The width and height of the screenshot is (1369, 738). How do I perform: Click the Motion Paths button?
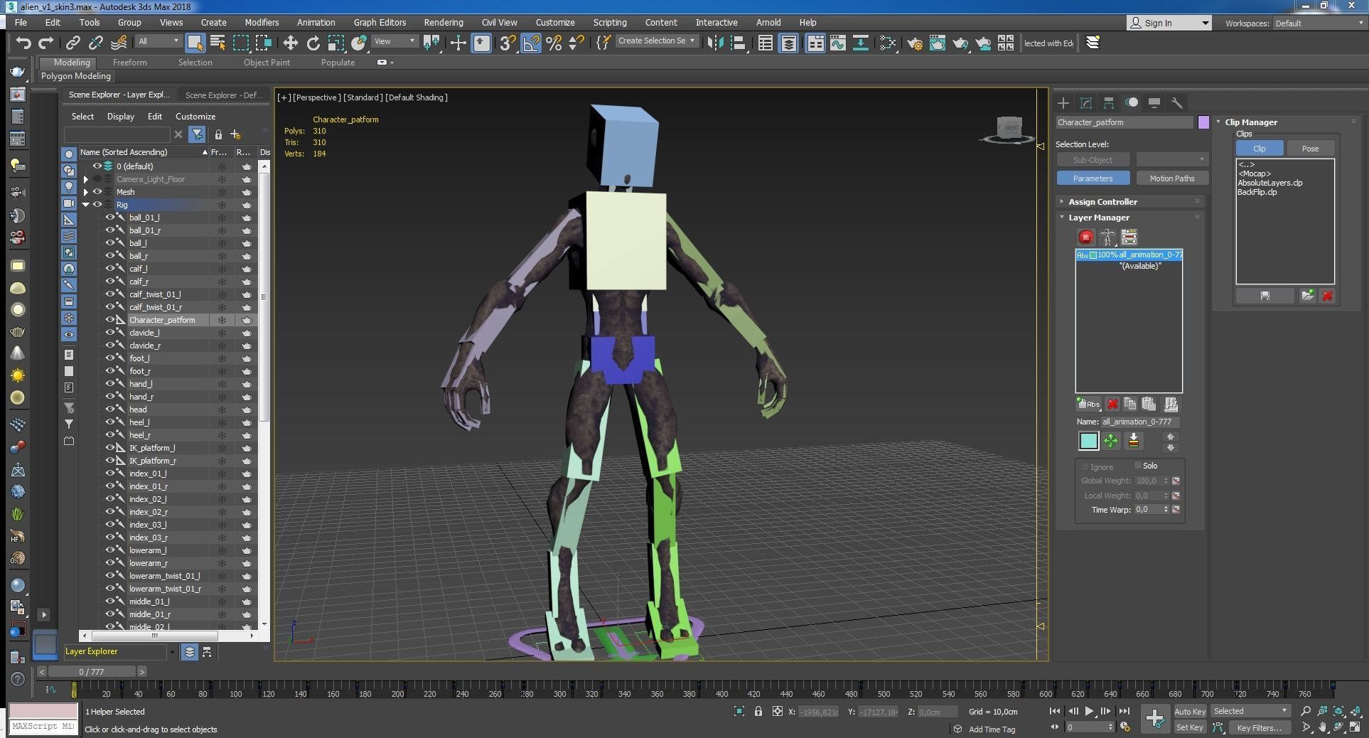point(1172,178)
